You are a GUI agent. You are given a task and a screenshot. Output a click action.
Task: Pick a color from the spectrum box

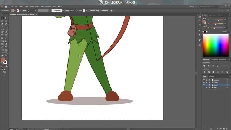coord(216,45)
